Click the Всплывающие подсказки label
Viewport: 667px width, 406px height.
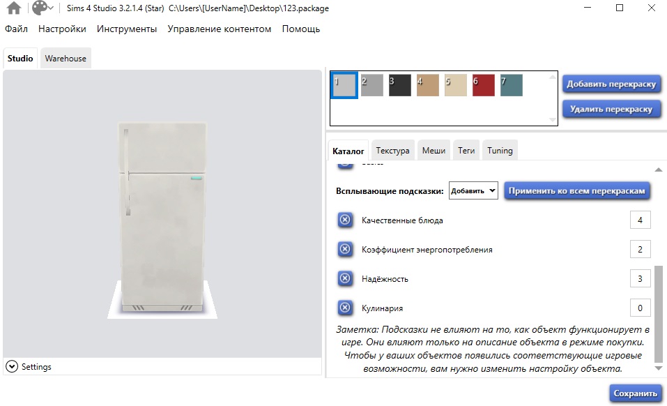click(390, 191)
